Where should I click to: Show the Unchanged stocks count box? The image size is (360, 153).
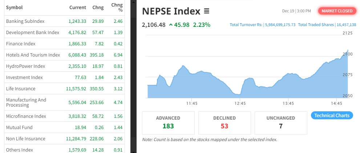point(281,123)
